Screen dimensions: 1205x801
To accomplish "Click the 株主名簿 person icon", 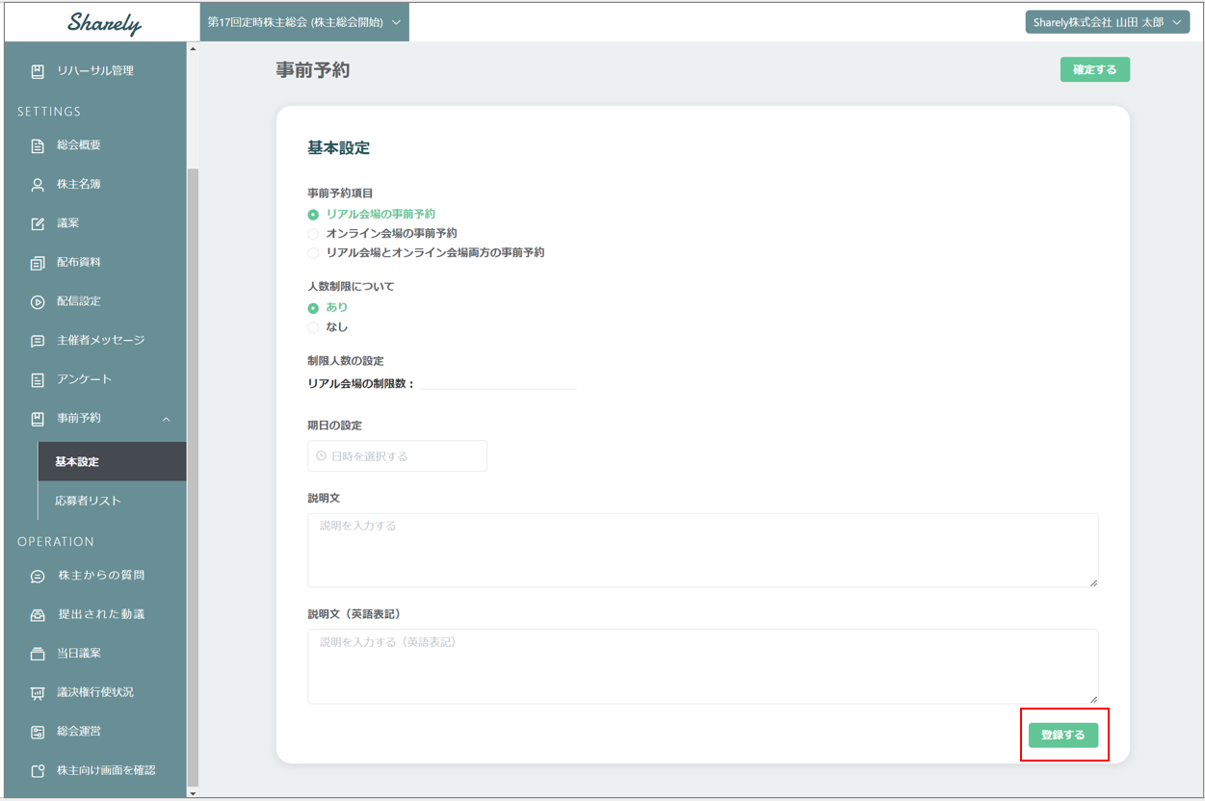I will point(38,185).
